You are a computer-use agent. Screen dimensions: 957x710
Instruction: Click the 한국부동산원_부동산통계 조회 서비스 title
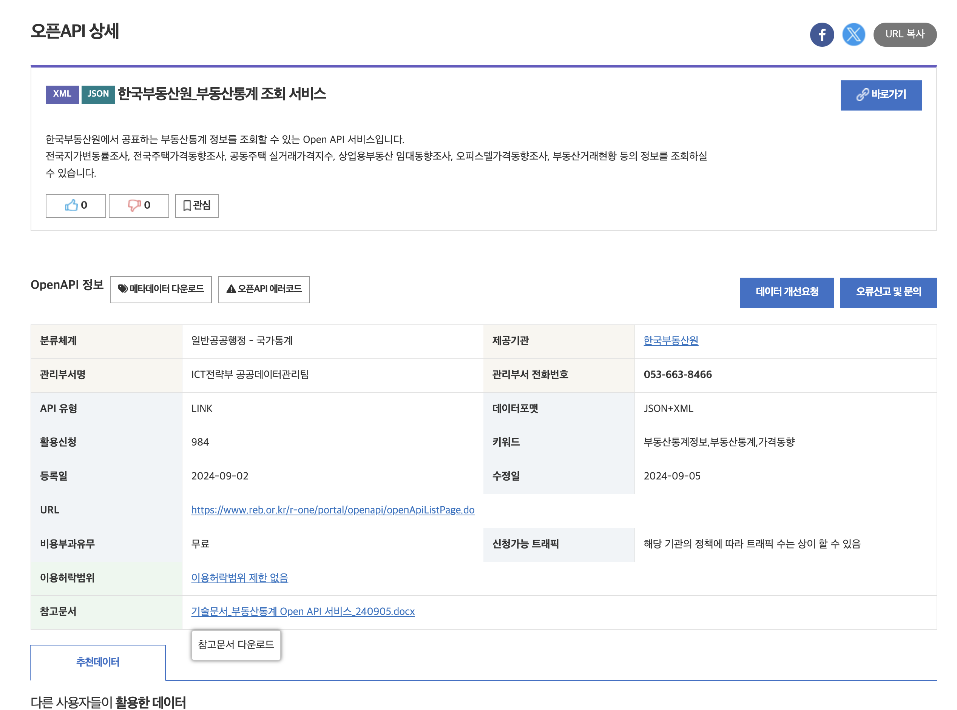point(222,94)
